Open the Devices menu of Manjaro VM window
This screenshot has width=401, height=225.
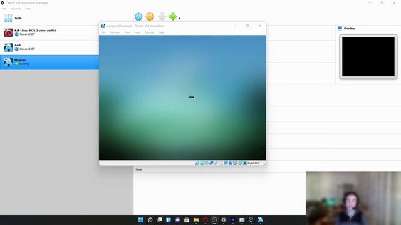[149, 32]
